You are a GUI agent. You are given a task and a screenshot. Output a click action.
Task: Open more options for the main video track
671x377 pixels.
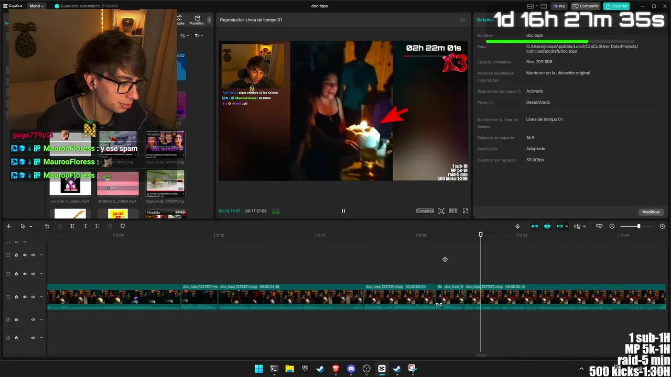pyautogui.click(x=41, y=297)
